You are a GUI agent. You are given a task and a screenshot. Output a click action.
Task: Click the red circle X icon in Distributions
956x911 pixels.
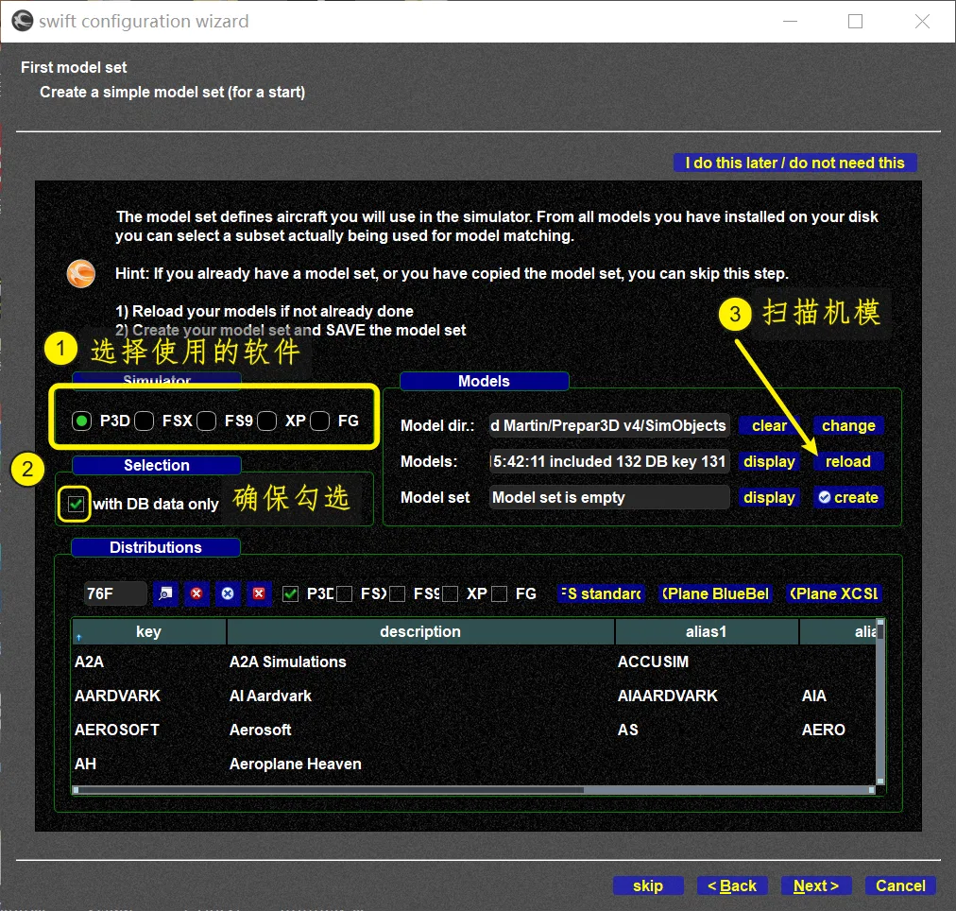point(196,593)
